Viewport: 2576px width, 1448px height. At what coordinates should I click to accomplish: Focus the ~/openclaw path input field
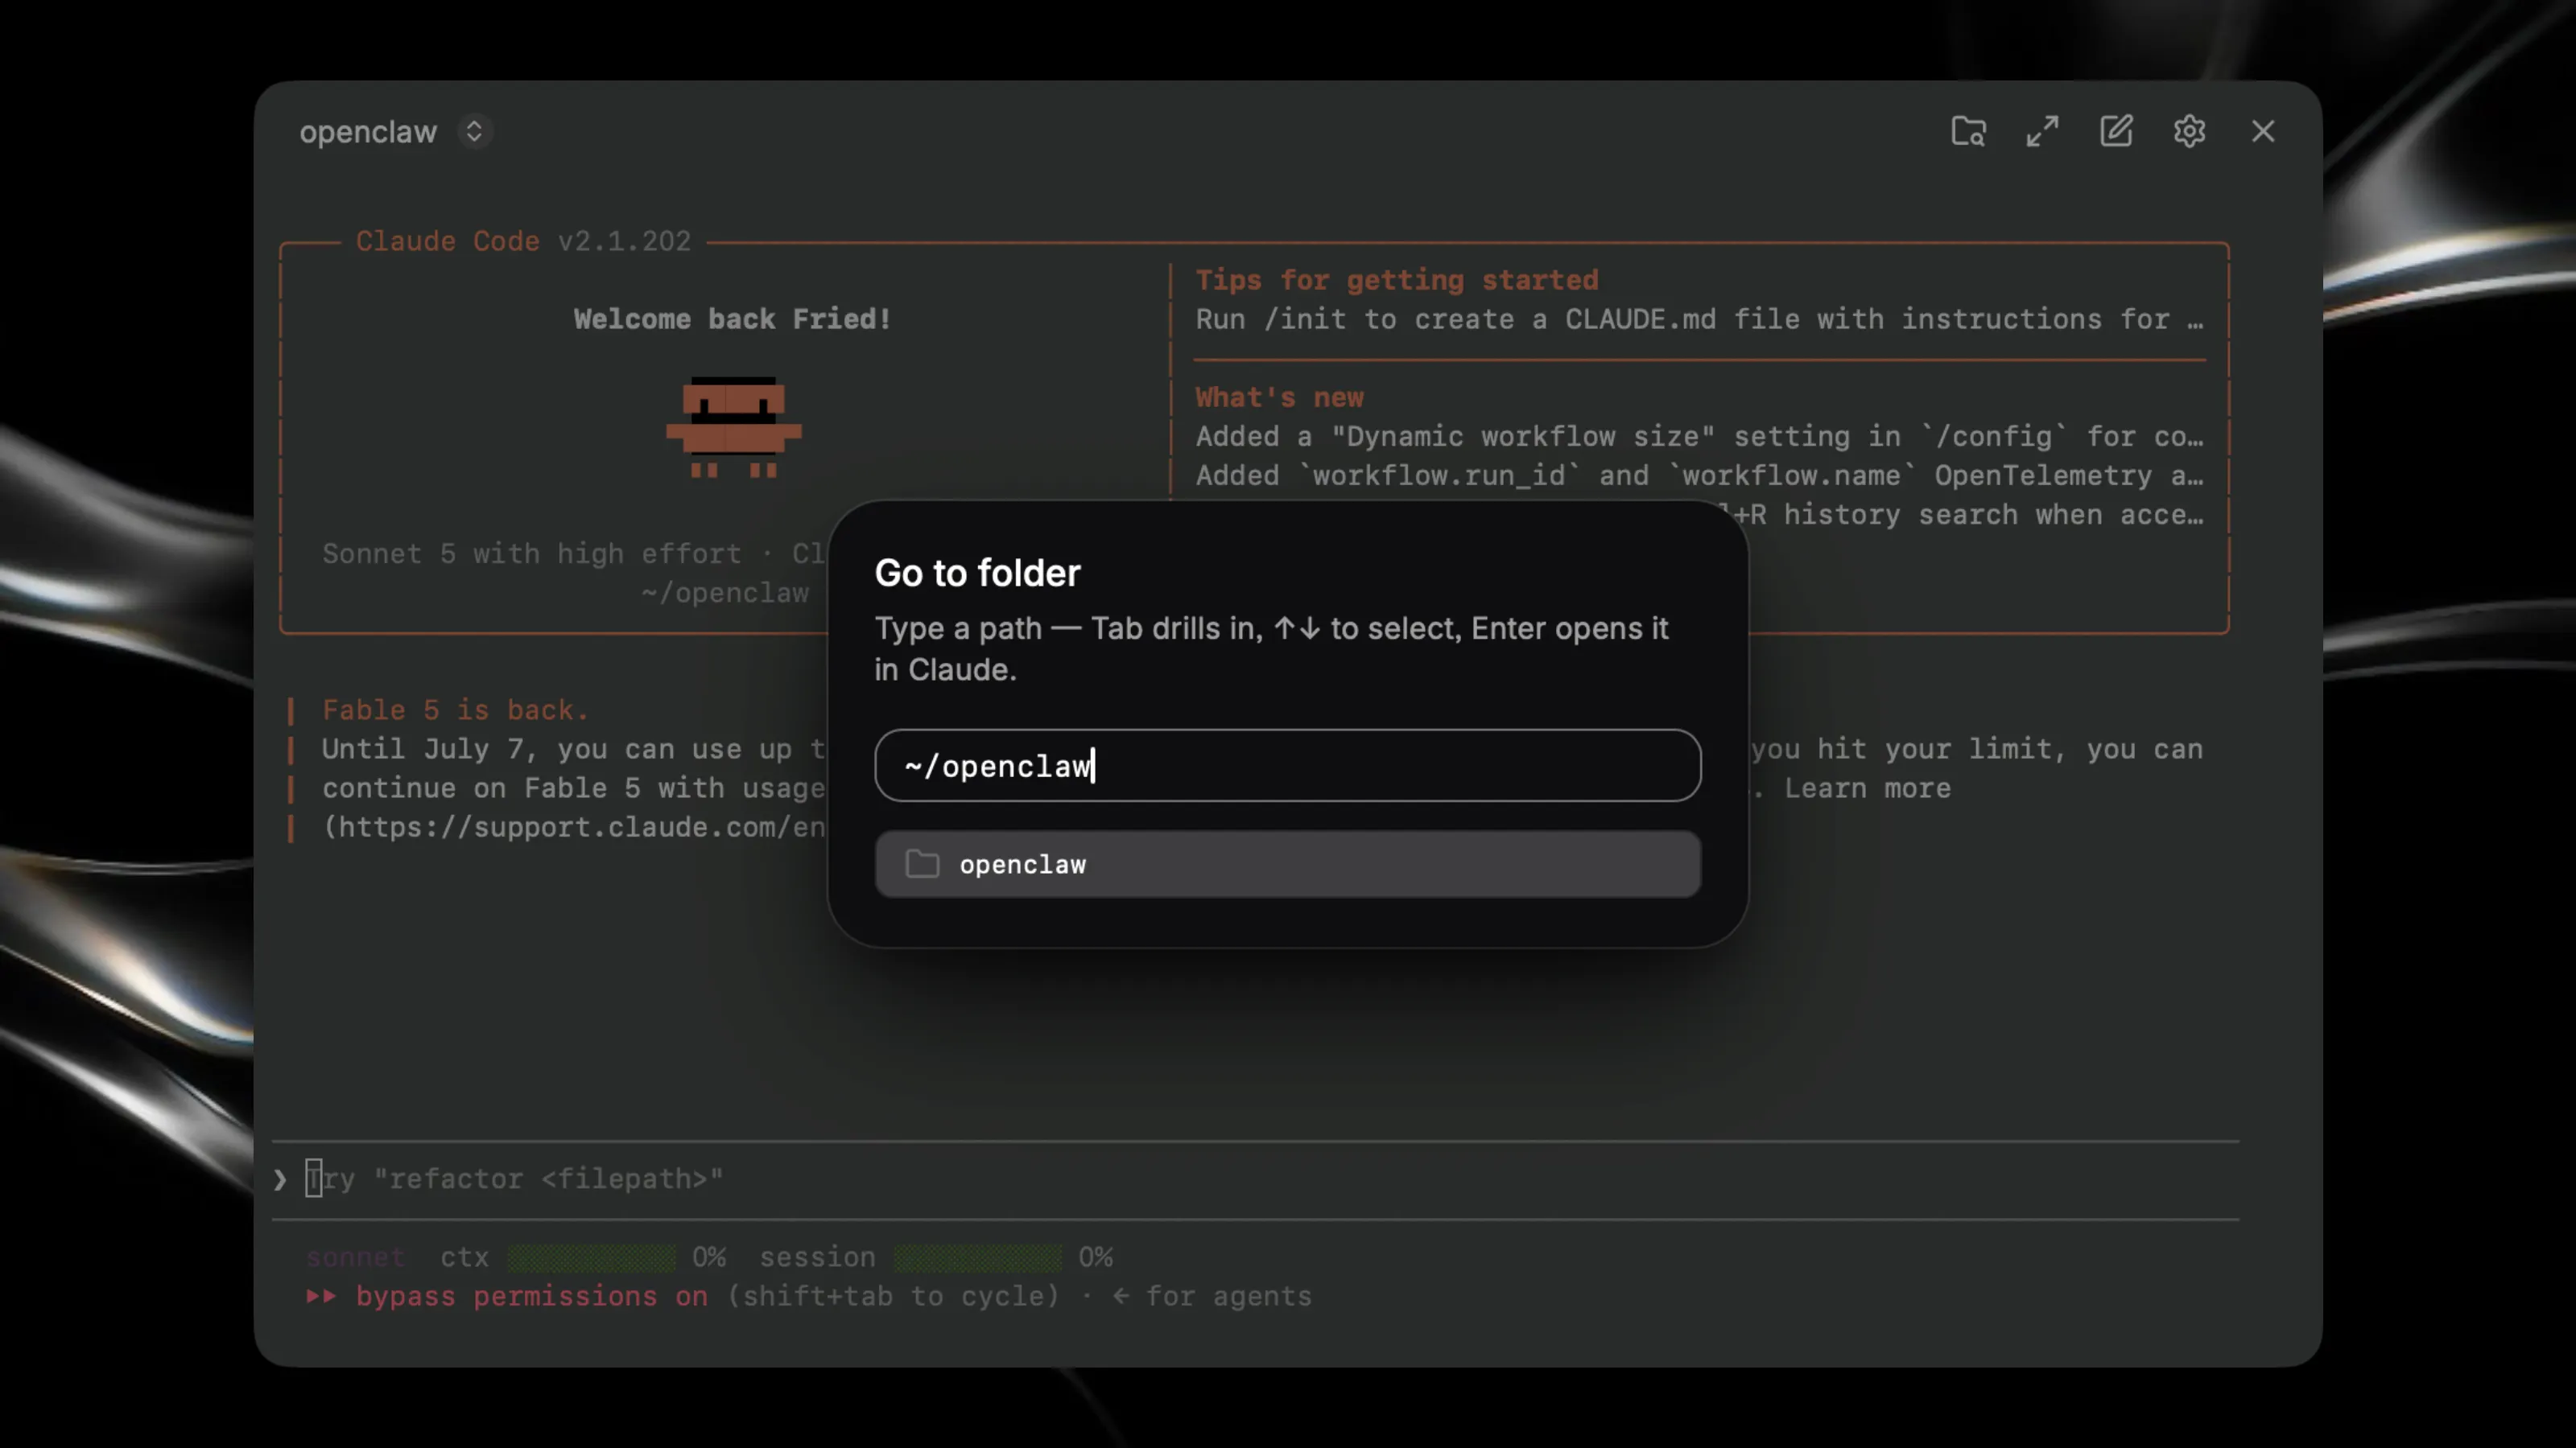pos(1287,766)
